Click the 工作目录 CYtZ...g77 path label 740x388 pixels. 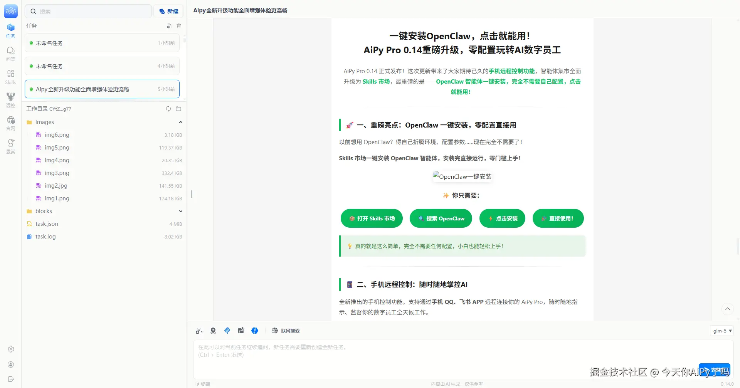[x=49, y=109]
